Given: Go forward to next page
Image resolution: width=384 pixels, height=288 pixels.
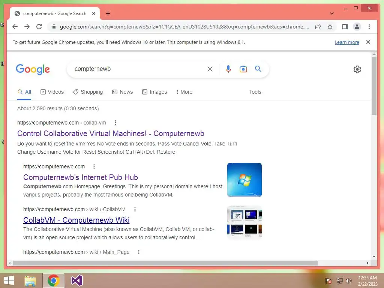Looking at the screenshot, I should (x=27, y=27).
